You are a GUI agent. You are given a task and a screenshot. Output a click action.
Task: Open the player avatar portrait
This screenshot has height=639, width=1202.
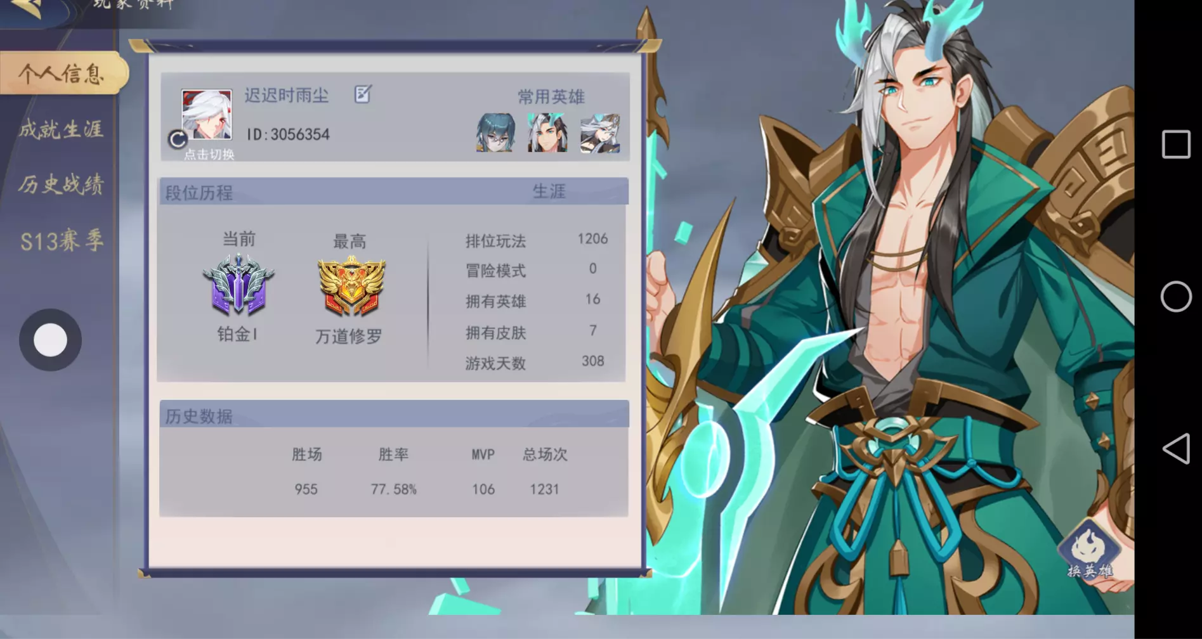[207, 115]
